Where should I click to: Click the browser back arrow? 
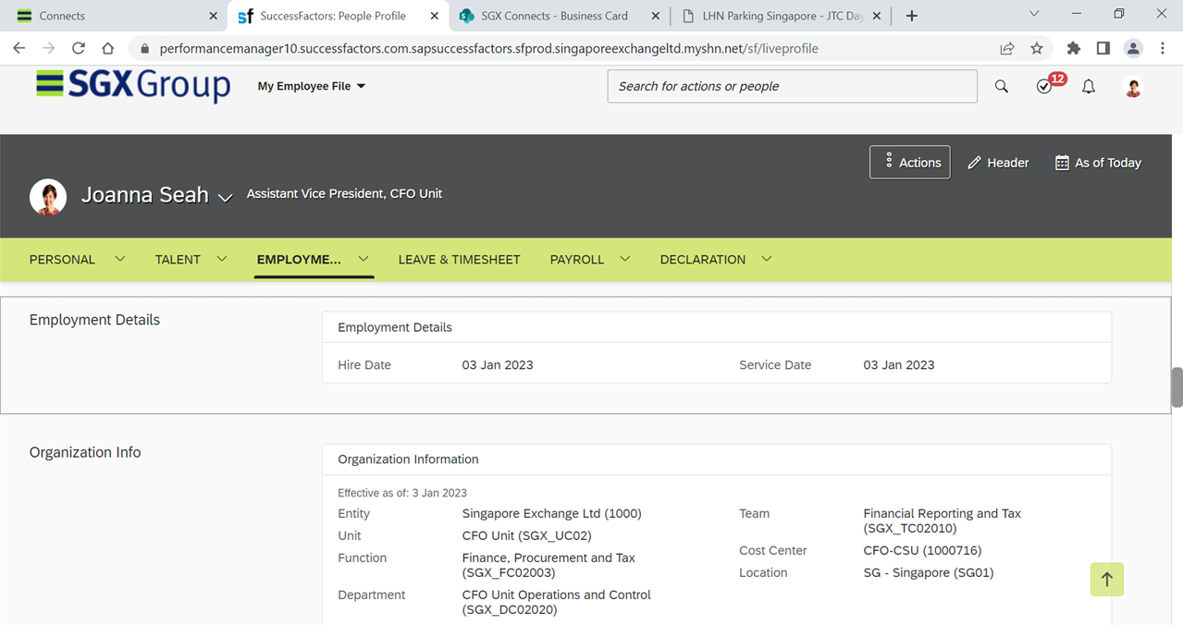point(19,48)
